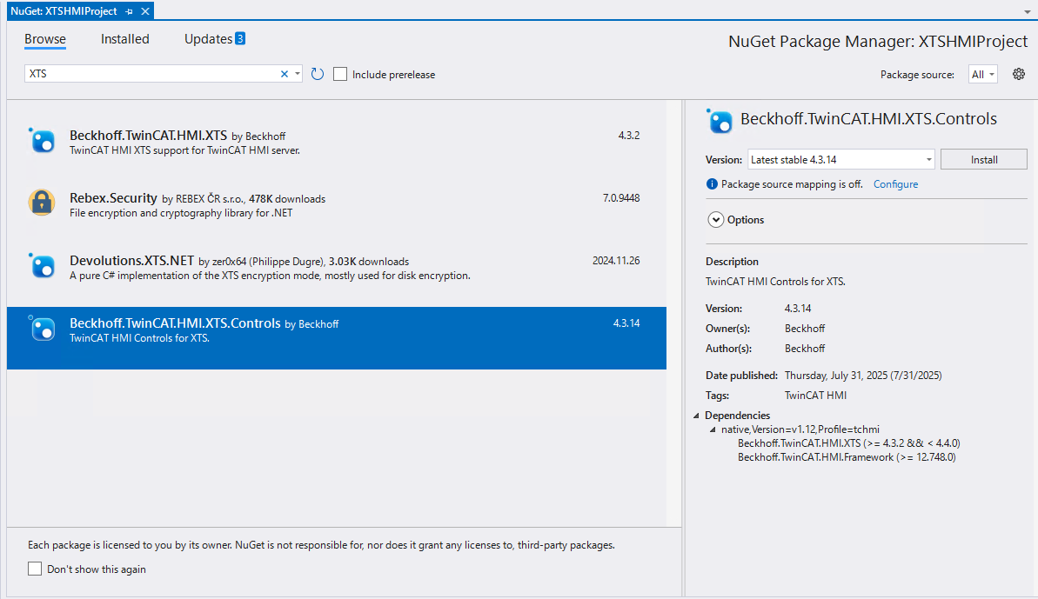Click the Devolutions.XTS.NET package icon
The width and height of the screenshot is (1038, 599).
[x=42, y=265]
